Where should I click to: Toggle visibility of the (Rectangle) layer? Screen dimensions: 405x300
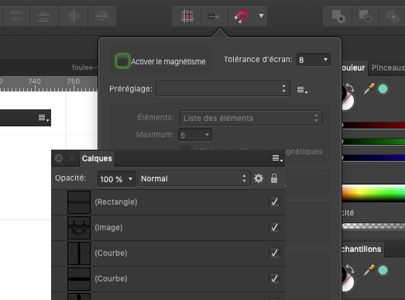274,202
